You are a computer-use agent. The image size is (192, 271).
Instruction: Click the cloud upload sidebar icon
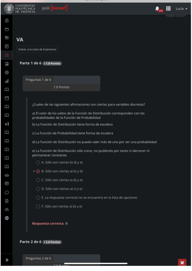click(7, 210)
